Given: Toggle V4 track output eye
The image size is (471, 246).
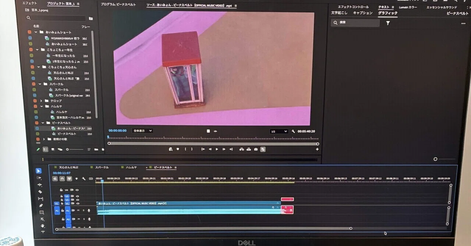Looking at the screenshot, I should [77, 190].
